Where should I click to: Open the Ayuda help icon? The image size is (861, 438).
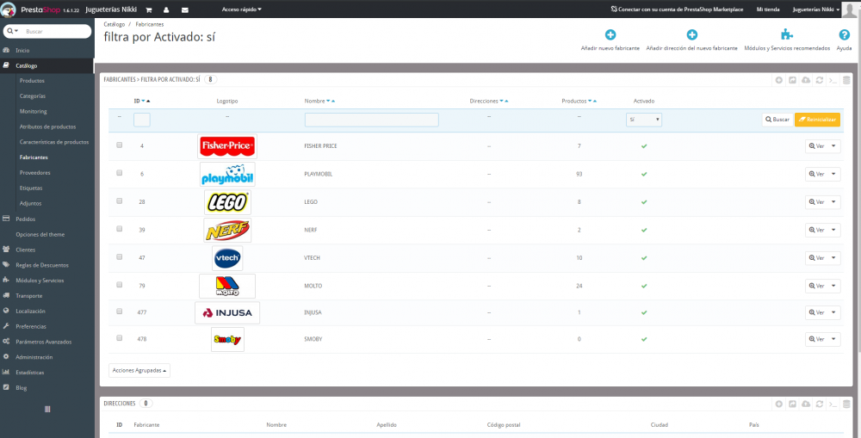pos(844,34)
